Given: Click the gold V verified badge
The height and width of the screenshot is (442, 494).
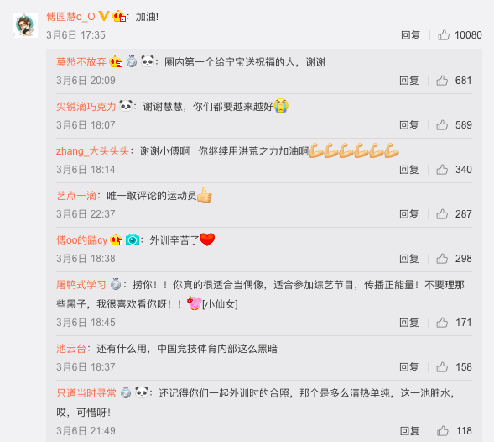Looking at the screenshot, I should pyautogui.click(x=104, y=16).
